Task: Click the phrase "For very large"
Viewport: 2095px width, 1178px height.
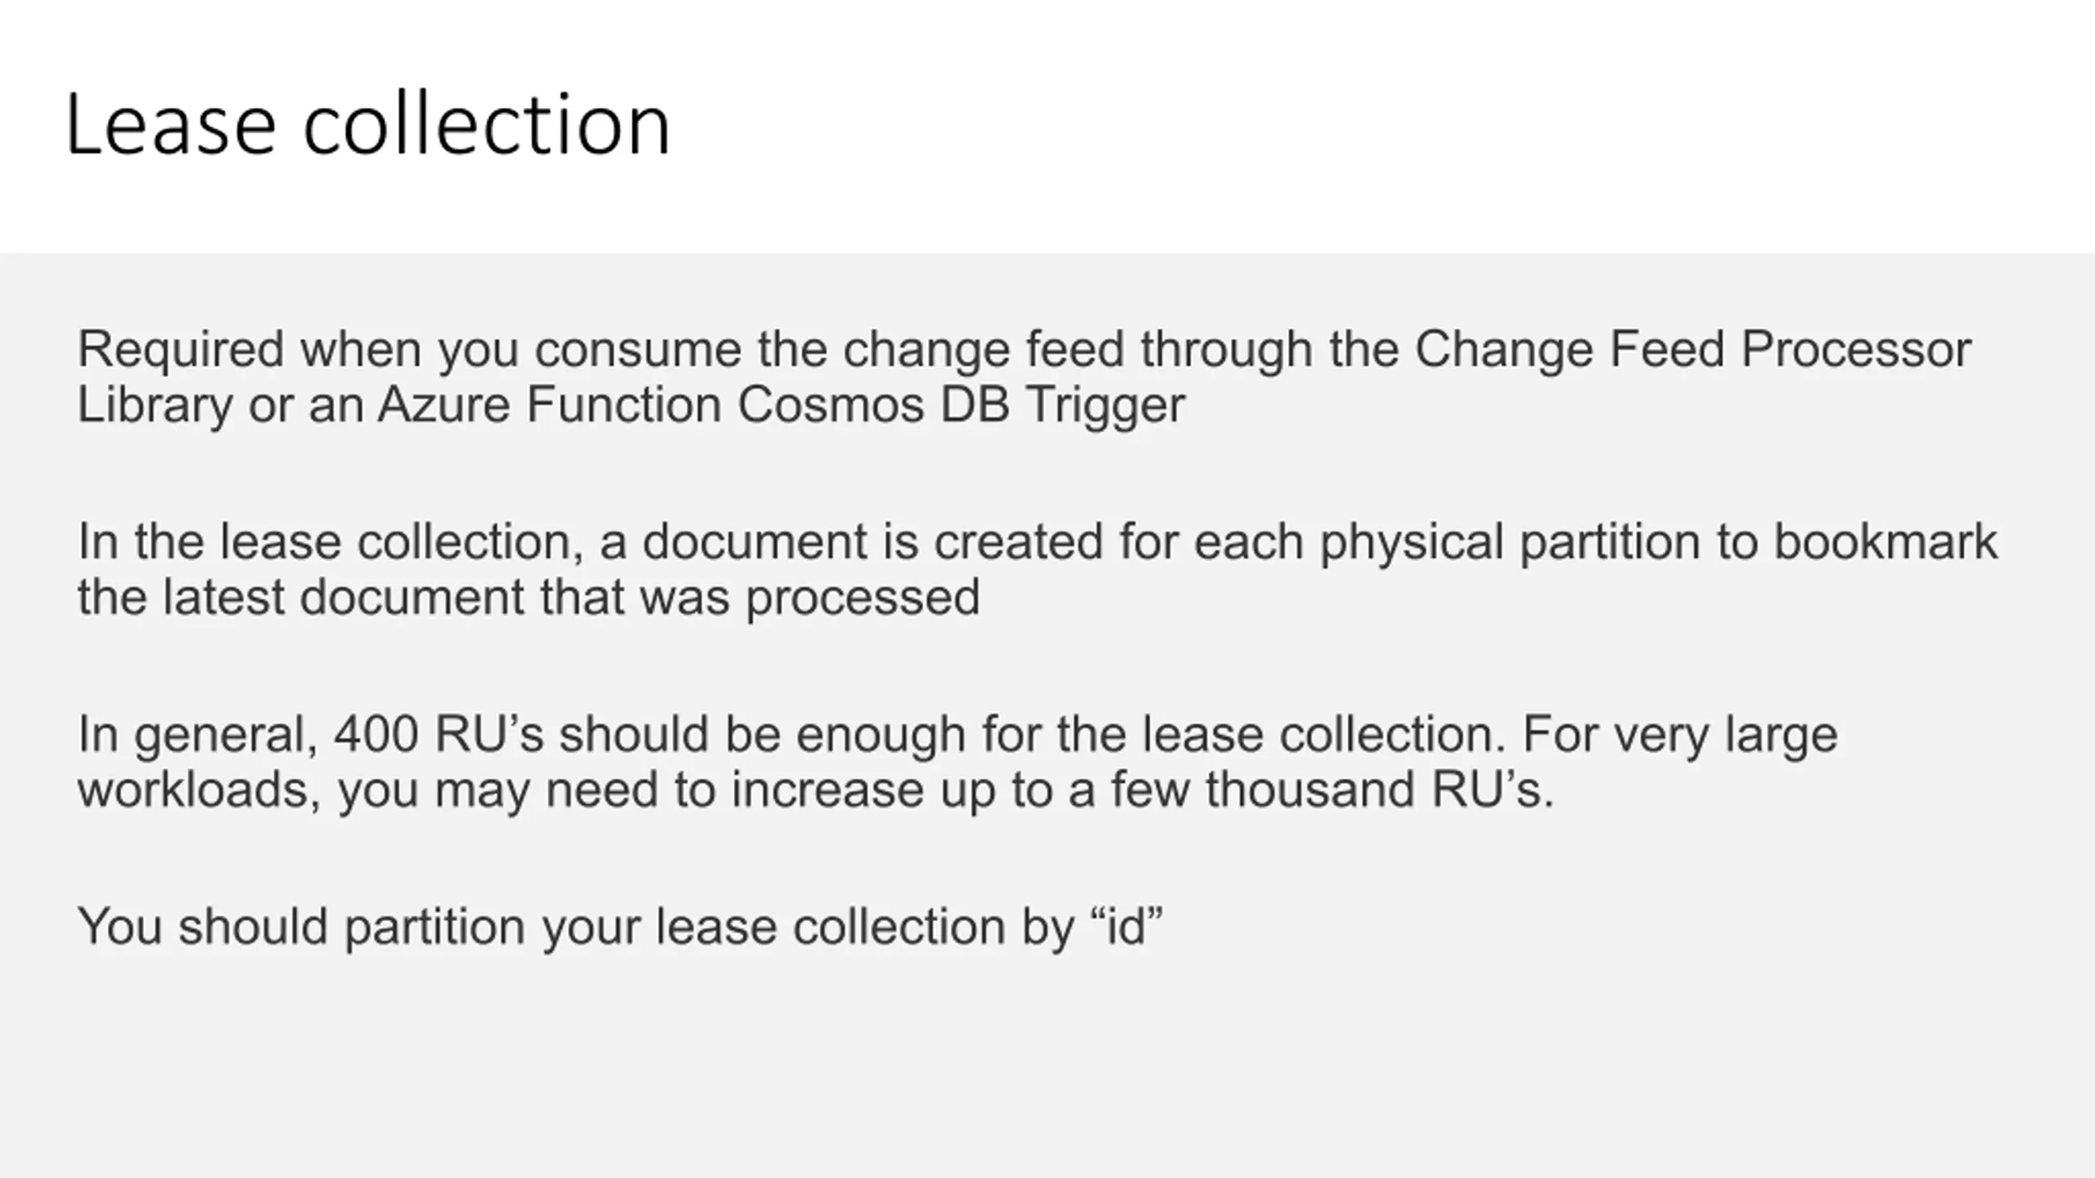Action: (x=1679, y=734)
